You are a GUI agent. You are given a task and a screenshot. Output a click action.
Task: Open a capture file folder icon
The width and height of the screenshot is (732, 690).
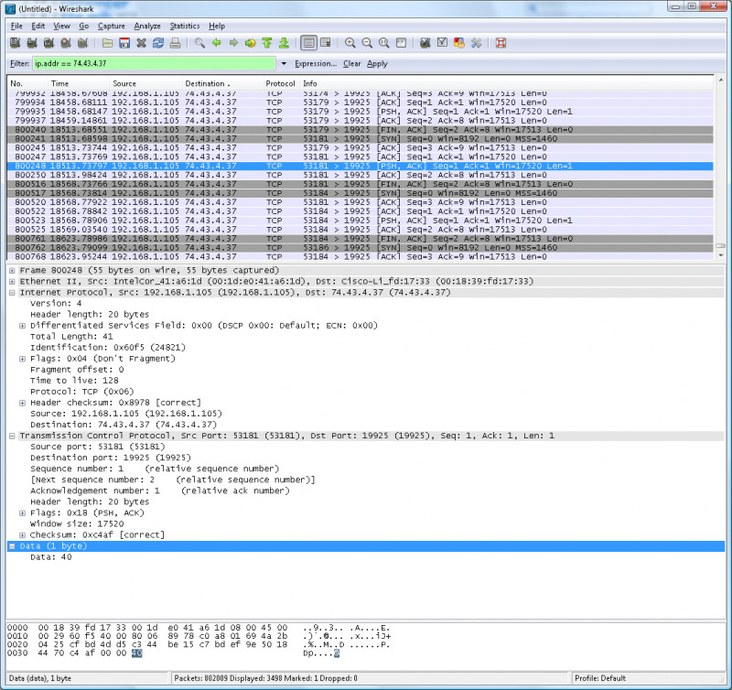coord(107,43)
